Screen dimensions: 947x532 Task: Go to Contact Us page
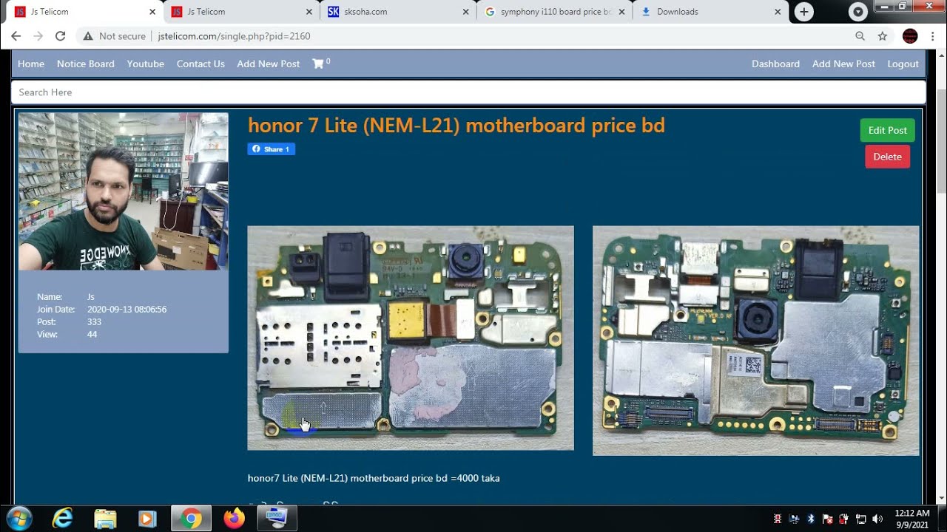[200, 64]
